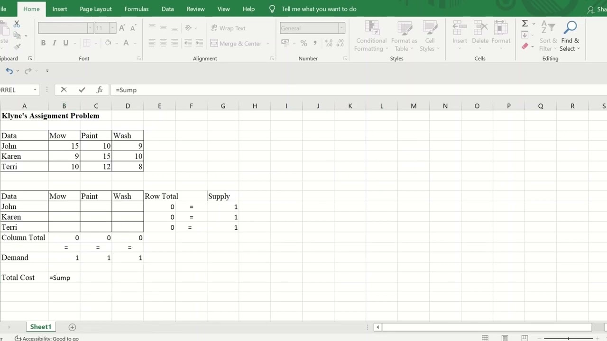Image resolution: width=607 pixels, height=341 pixels.
Task: Open the Page Layout tab
Action: [96, 9]
